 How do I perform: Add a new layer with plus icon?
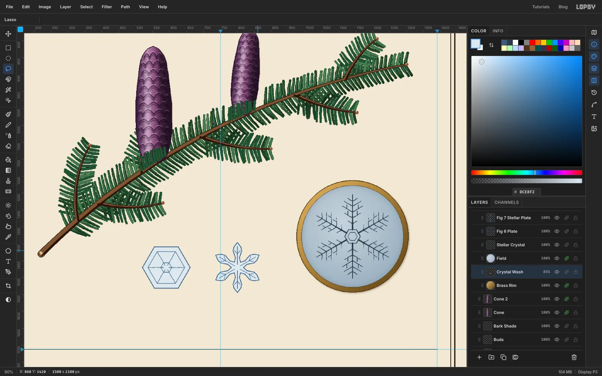(x=479, y=357)
